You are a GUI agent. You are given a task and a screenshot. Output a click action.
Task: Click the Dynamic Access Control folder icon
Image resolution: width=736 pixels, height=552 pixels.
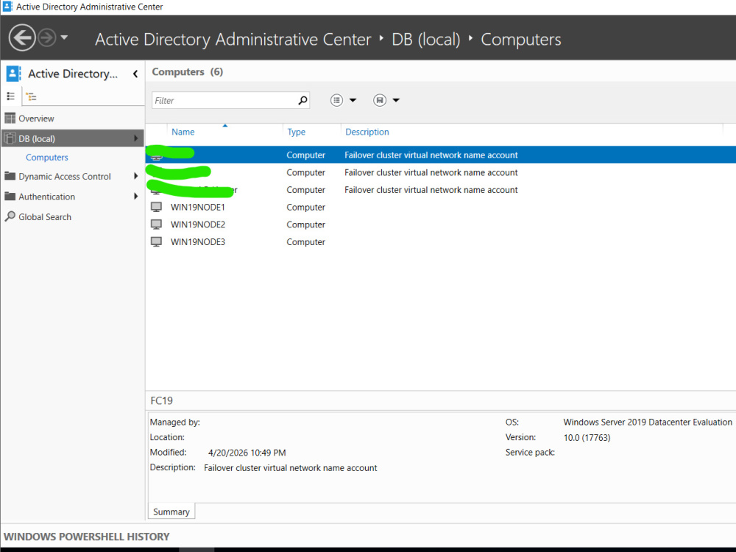tap(10, 176)
